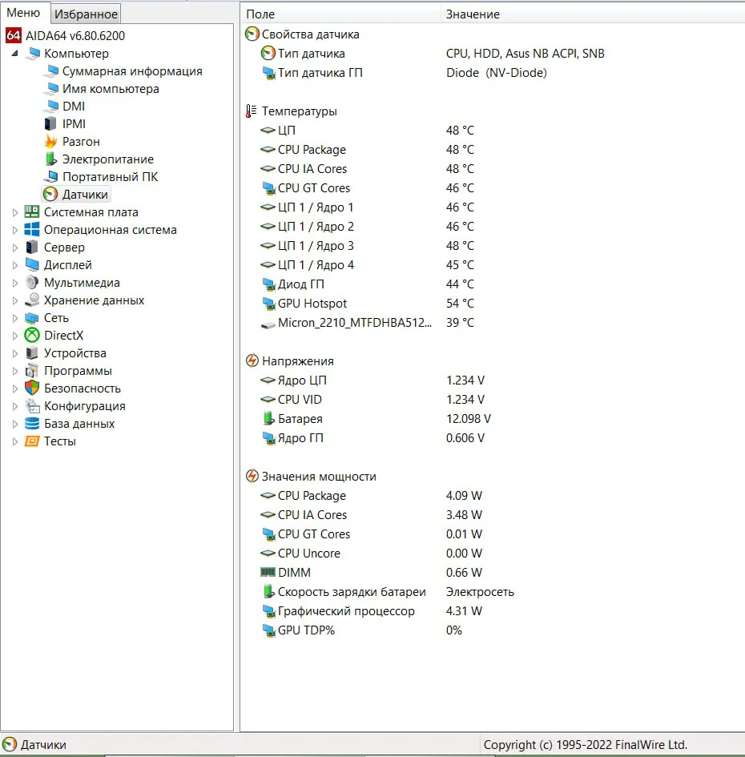Click the DirectX green Xbox icon
The width and height of the screenshot is (745, 757).
pyautogui.click(x=32, y=335)
